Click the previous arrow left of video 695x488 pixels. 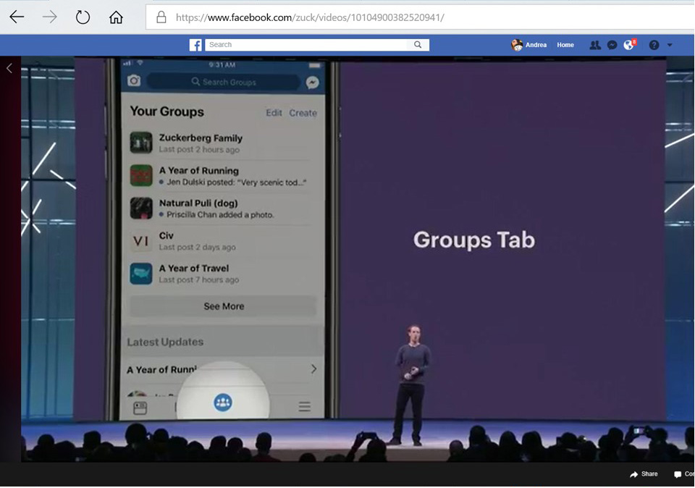[x=9, y=69]
